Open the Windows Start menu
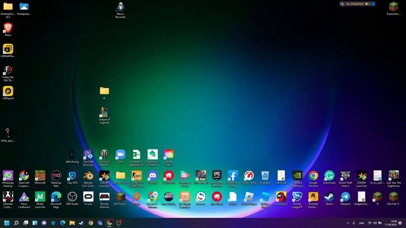 pos(7,222)
